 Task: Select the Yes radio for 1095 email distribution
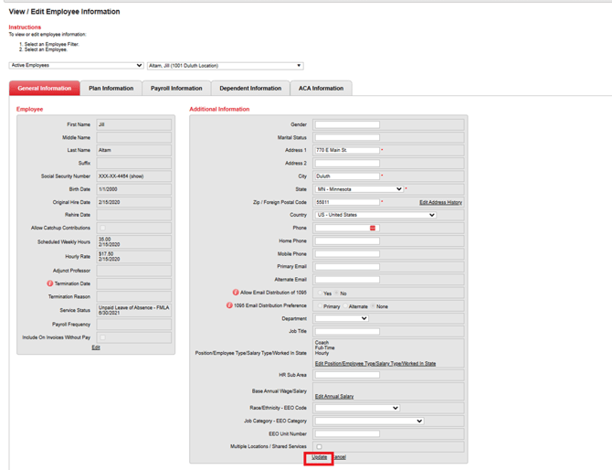[319, 294]
